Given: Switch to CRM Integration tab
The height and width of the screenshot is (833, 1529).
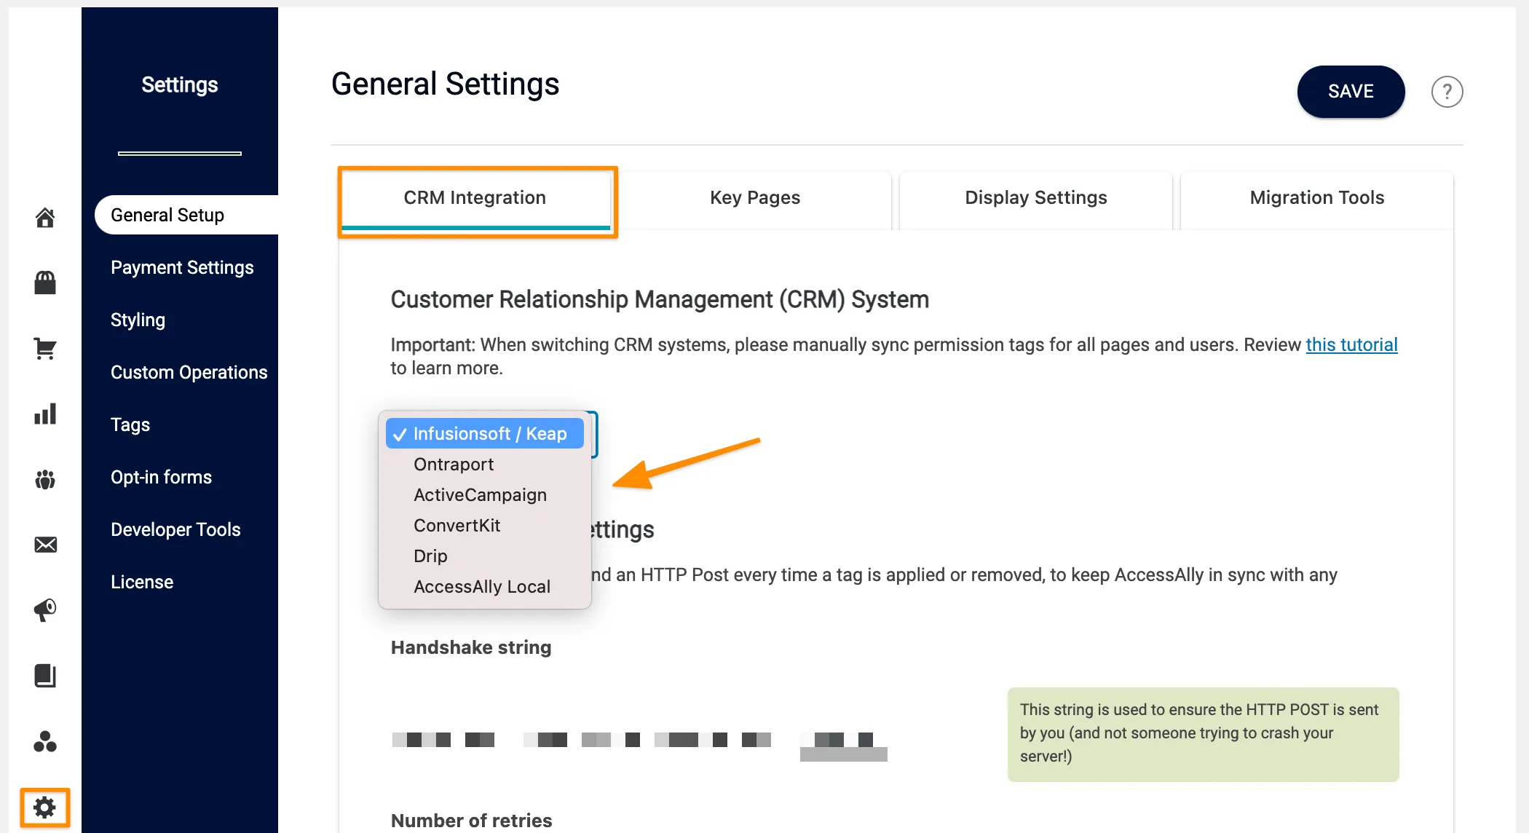Looking at the screenshot, I should tap(475, 198).
